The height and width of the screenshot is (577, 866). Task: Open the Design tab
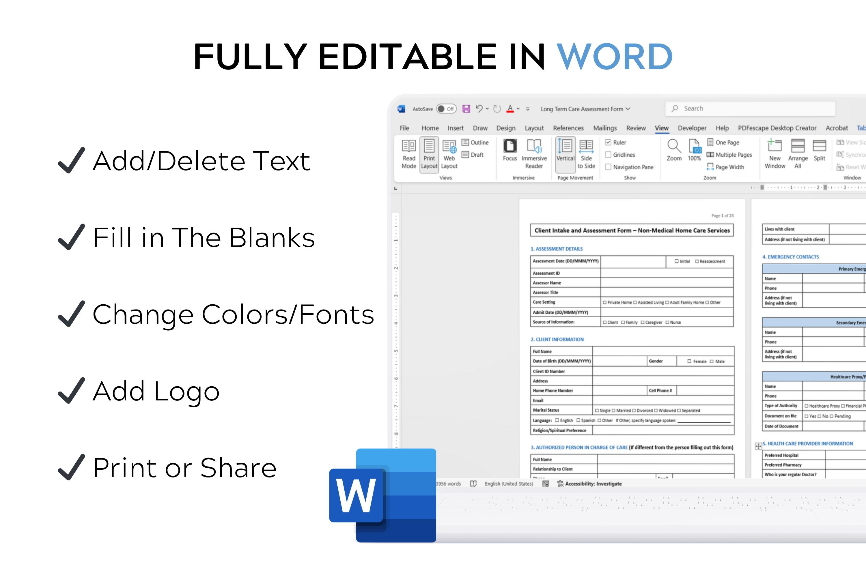point(505,128)
